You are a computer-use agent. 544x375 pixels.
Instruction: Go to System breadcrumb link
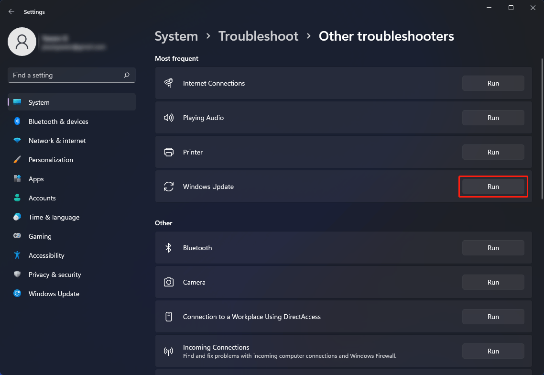176,36
